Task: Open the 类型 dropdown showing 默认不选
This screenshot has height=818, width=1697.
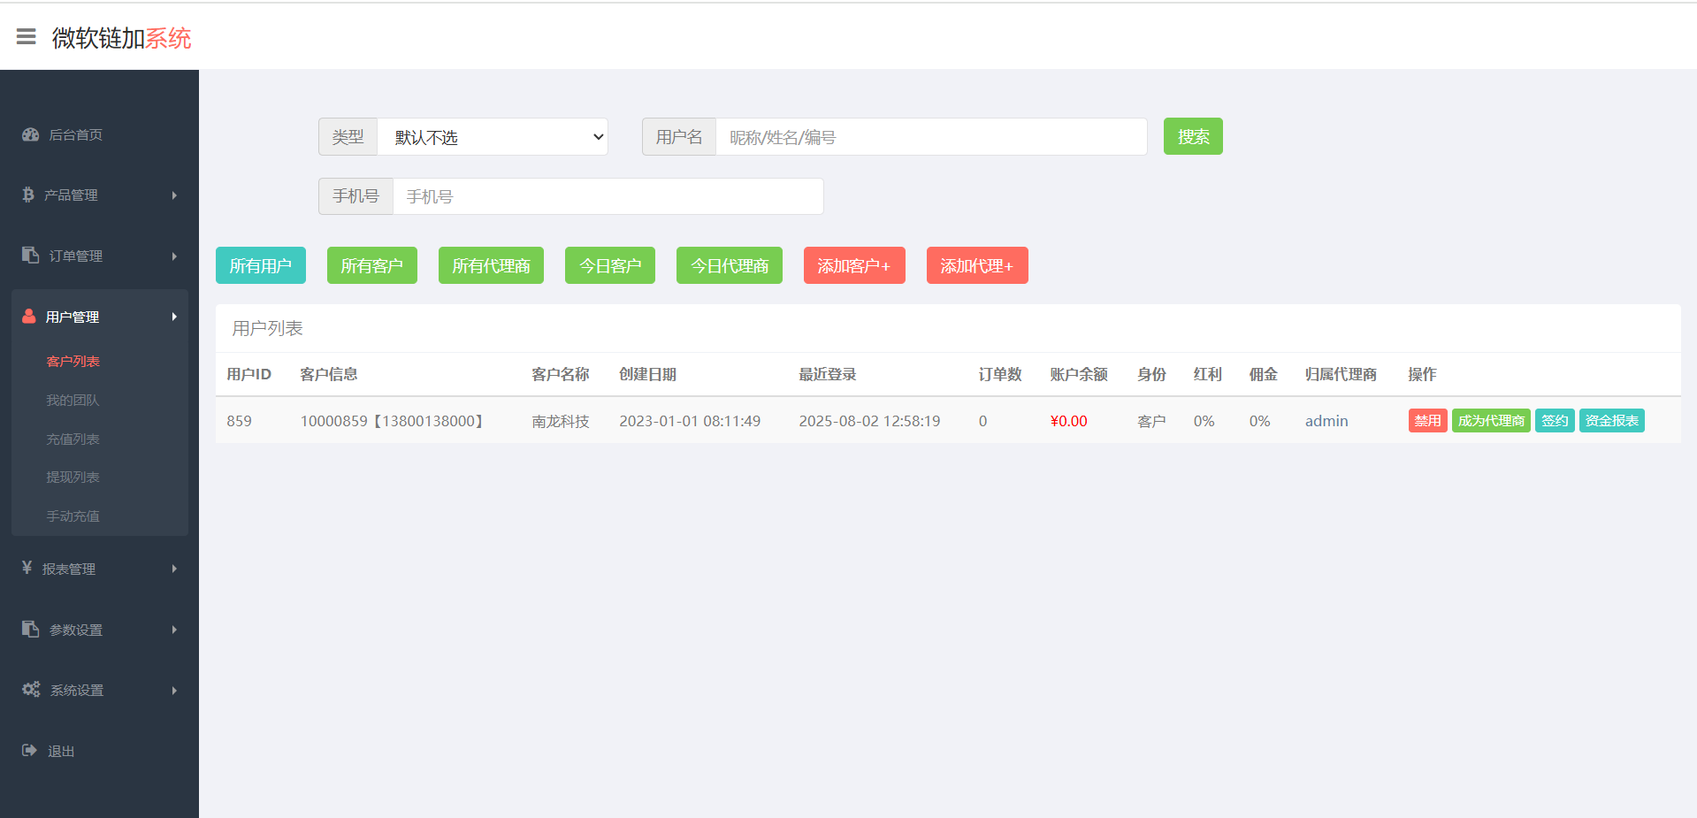Action: (493, 137)
